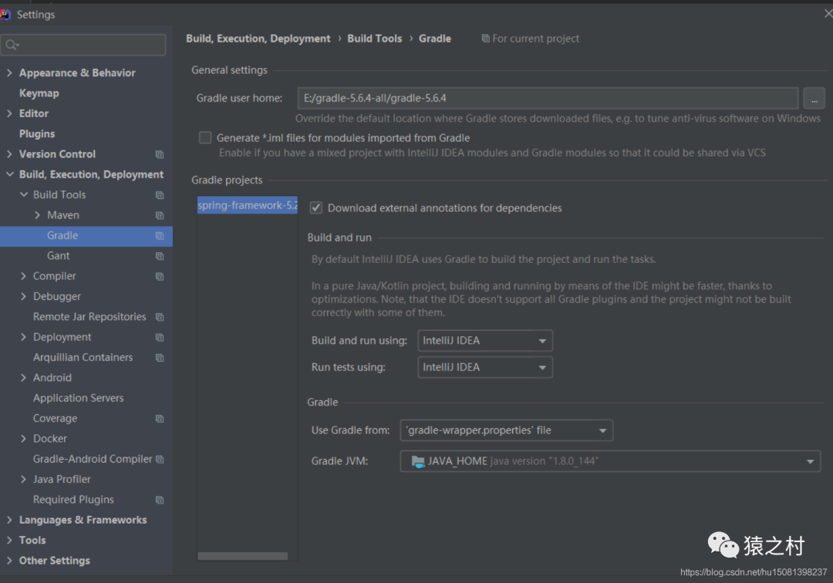The image size is (833, 583).
Task: Click the project-level icon beside Deployment
Action: (x=160, y=337)
